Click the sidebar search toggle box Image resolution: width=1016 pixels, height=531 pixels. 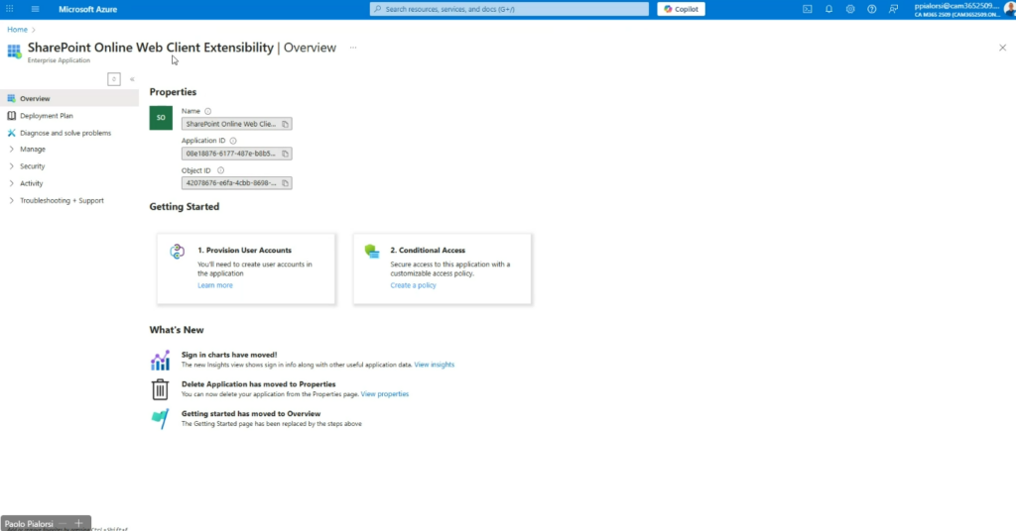114,79
